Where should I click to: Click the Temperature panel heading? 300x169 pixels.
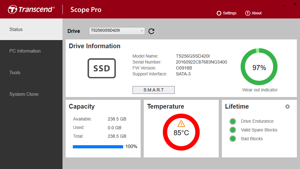(166, 106)
